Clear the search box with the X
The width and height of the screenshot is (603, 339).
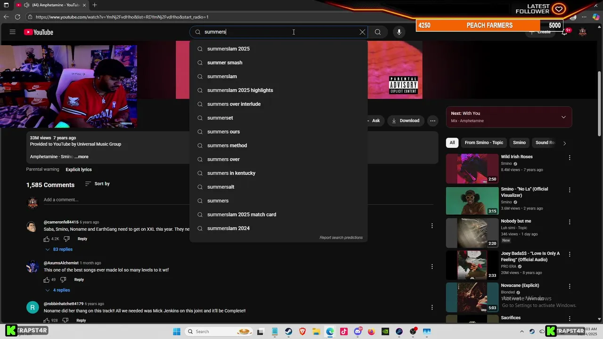click(362, 32)
